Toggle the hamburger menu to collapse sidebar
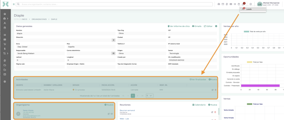Screen dimensions: 284x120 click(x=14, y=4)
